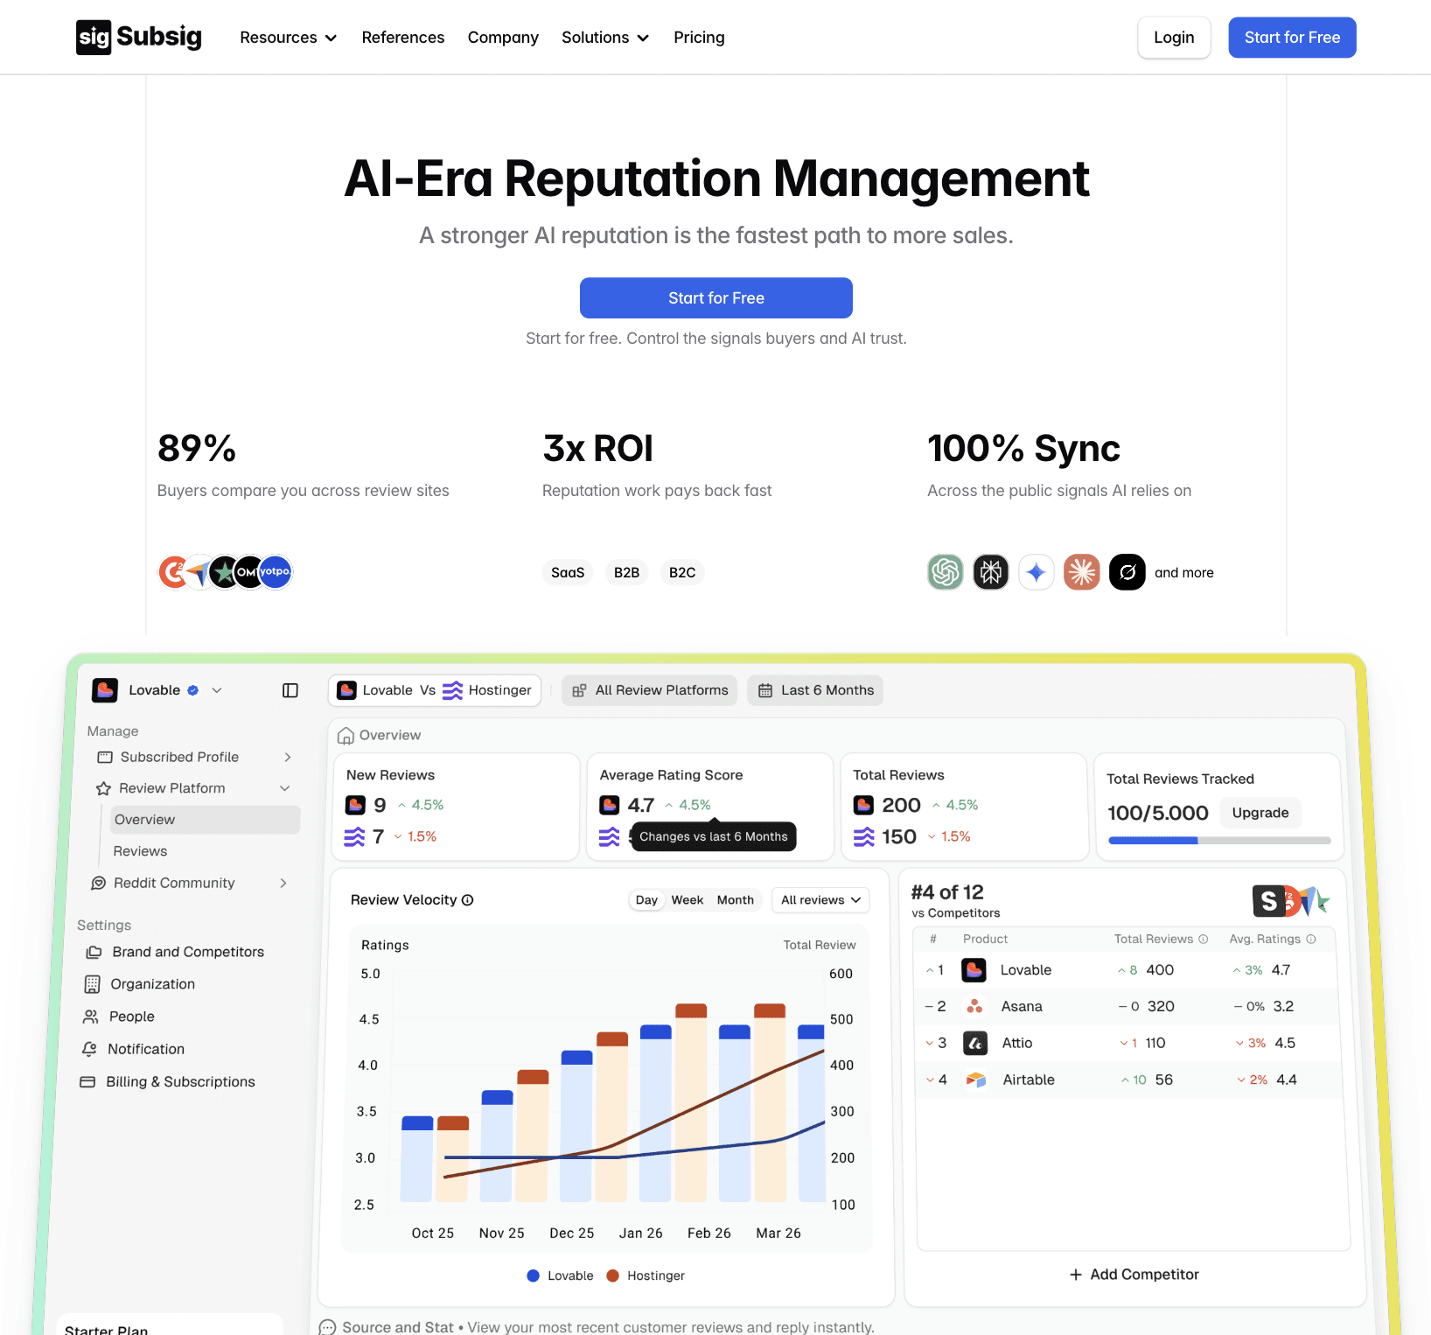The image size is (1431, 1335).
Task: Click Start for Free in the header
Action: (x=1292, y=38)
